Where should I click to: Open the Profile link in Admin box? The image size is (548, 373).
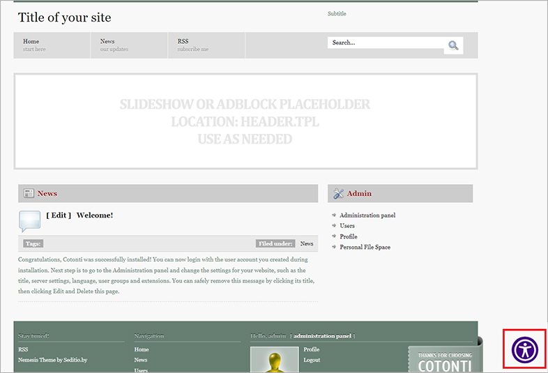(349, 236)
